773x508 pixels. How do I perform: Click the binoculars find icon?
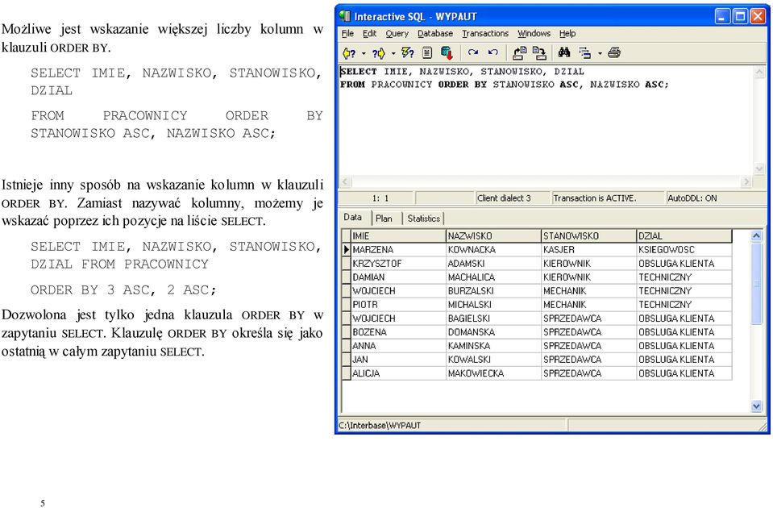click(x=564, y=52)
